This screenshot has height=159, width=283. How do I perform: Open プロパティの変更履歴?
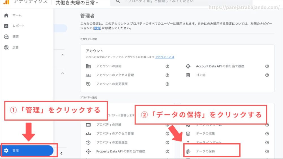112,142
